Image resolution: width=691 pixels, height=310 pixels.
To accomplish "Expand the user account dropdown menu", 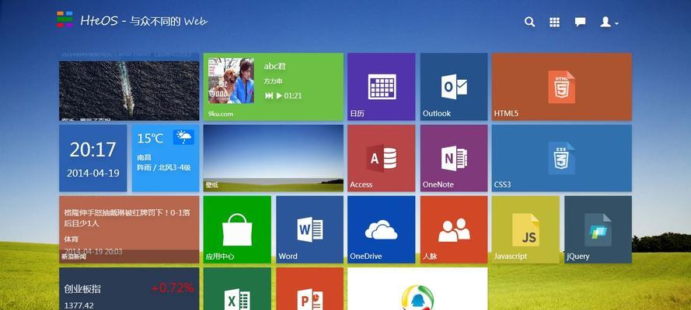I will (x=609, y=22).
